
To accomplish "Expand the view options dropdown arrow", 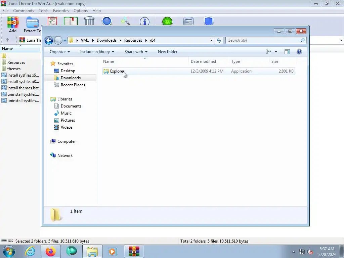I will point(276,52).
